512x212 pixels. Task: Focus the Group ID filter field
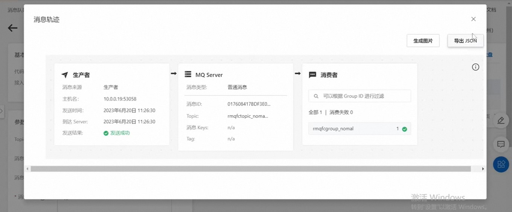pyautogui.click(x=360, y=96)
